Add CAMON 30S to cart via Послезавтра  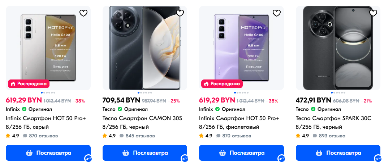click(145, 153)
